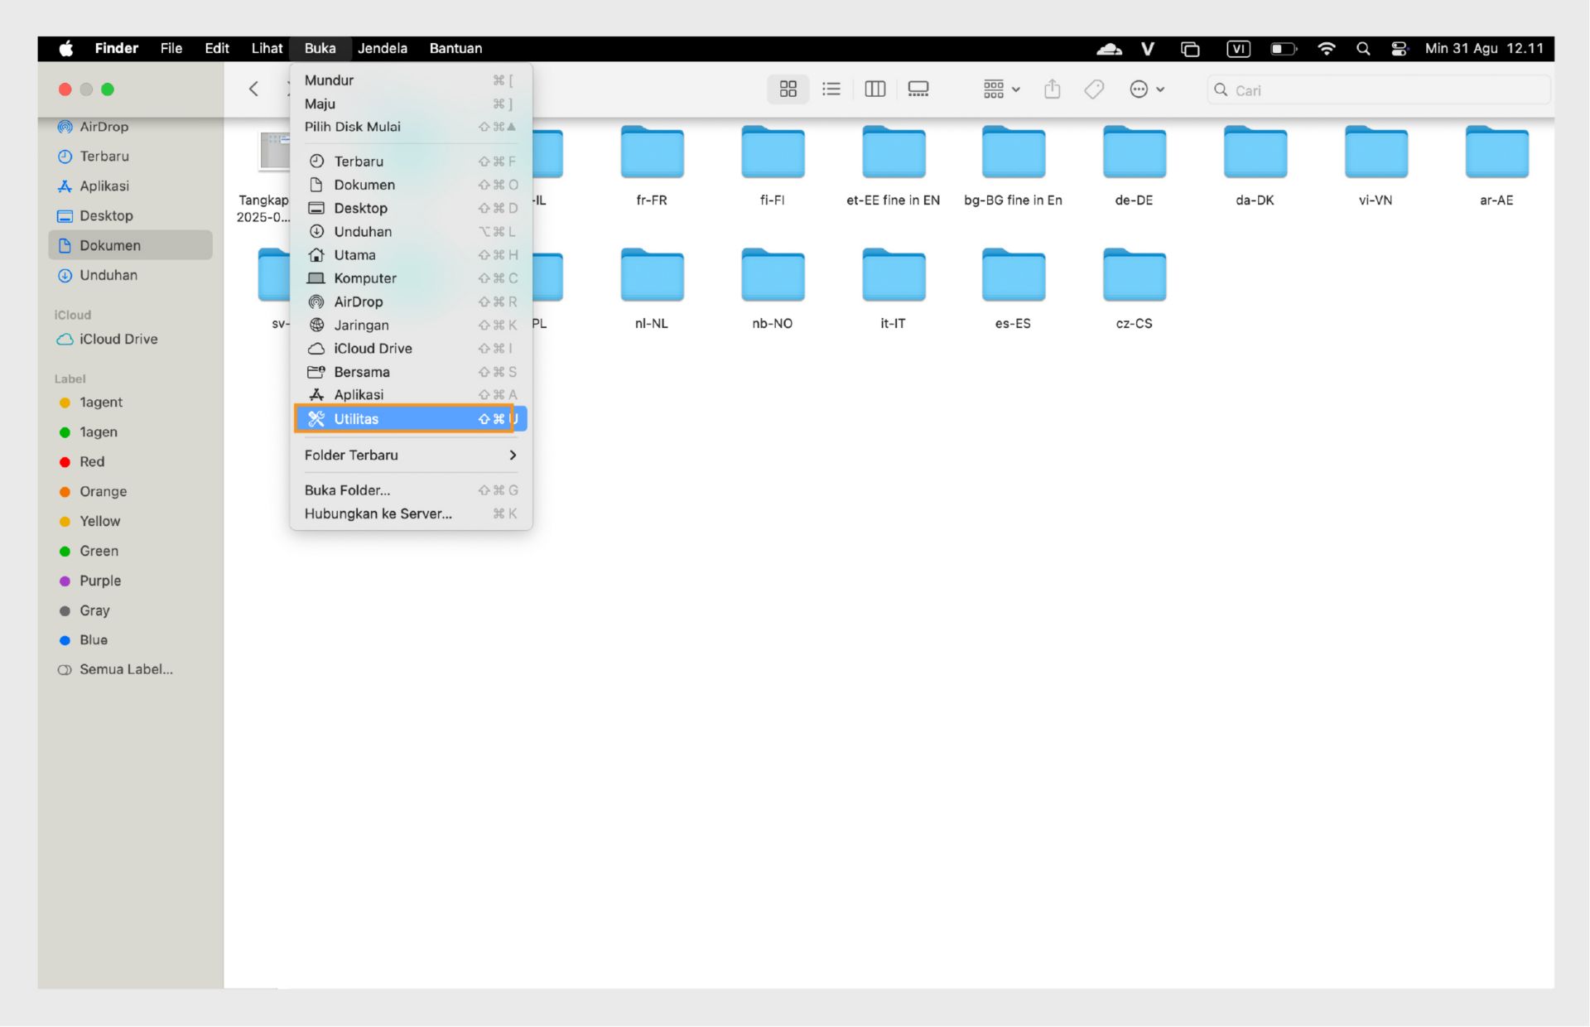1590x1027 pixels.
Task: Open the Jendela menu
Action: point(382,49)
